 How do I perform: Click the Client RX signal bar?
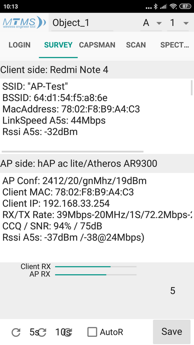tap(96, 267)
